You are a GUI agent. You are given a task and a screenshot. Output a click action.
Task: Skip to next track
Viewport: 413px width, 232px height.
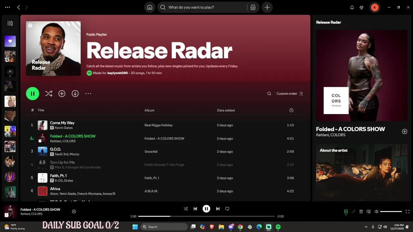point(218,209)
